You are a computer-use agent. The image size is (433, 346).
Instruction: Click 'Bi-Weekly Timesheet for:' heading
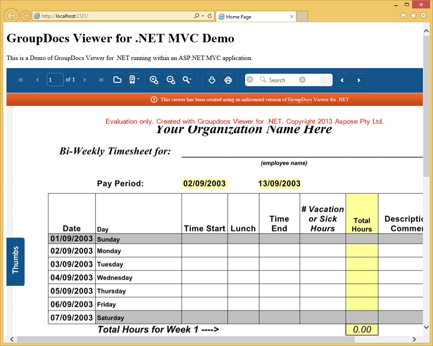115,151
